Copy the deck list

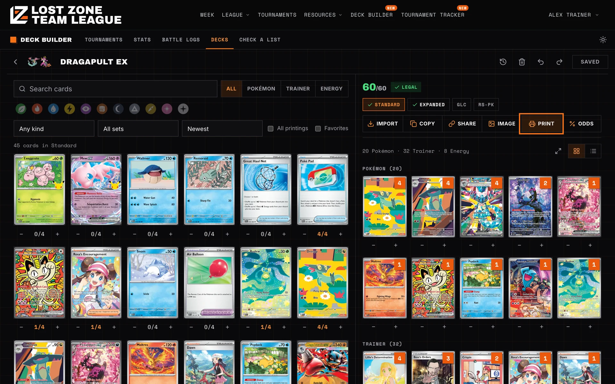(x=422, y=124)
